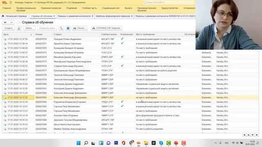Click 'По месту работы родителя' cell
The height and width of the screenshot is (147, 262).
coord(149,129)
